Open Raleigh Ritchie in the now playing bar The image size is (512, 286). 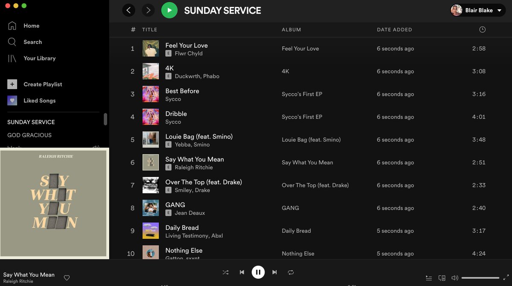(18, 281)
